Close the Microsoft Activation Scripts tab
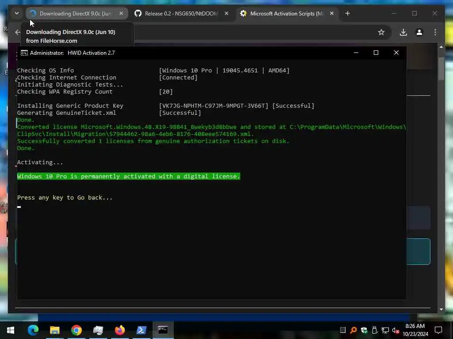Viewport: 453px width, 339px height. (332, 13)
